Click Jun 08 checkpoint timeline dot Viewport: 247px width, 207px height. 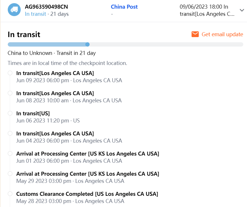point(10,93)
